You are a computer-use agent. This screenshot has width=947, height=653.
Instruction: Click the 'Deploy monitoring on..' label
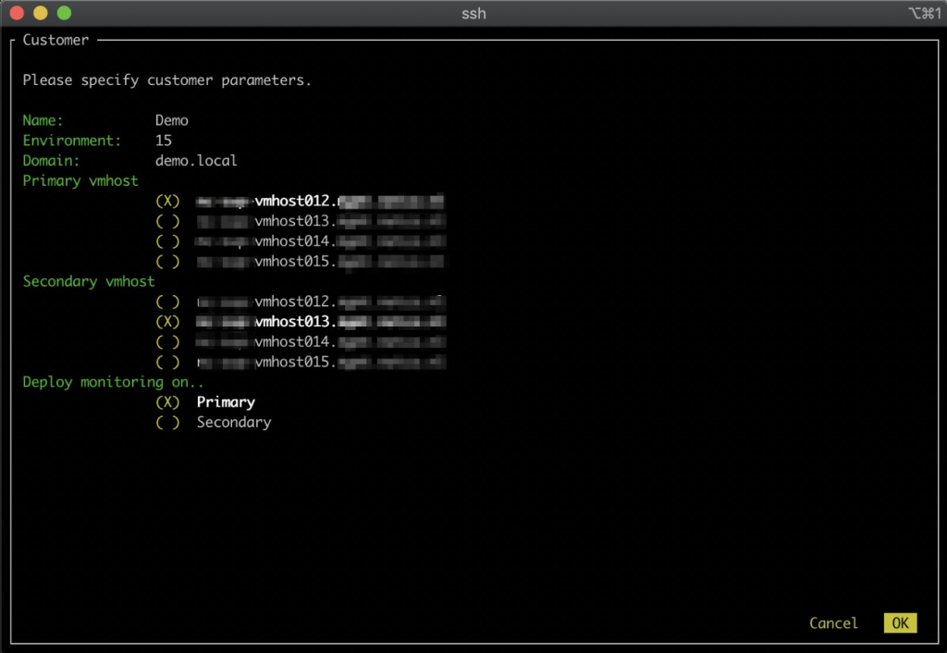coord(113,382)
